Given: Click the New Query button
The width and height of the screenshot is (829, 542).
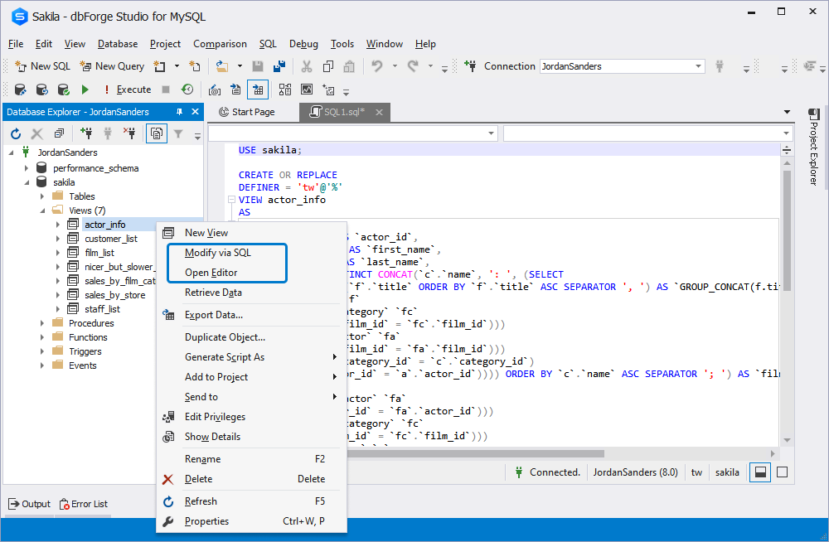Looking at the screenshot, I should pos(112,66).
